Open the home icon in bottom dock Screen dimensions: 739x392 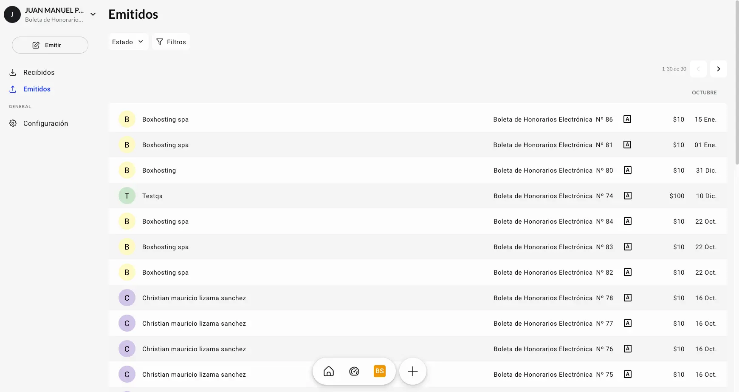pos(329,371)
